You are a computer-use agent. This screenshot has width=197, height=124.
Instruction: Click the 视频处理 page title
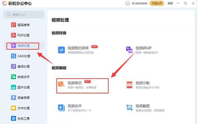tap(60, 20)
